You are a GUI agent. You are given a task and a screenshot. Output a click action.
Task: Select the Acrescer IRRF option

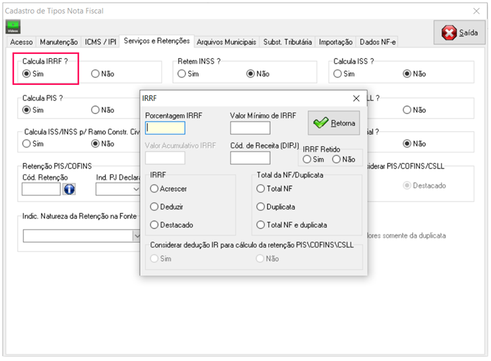pyautogui.click(x=154, y=189)
